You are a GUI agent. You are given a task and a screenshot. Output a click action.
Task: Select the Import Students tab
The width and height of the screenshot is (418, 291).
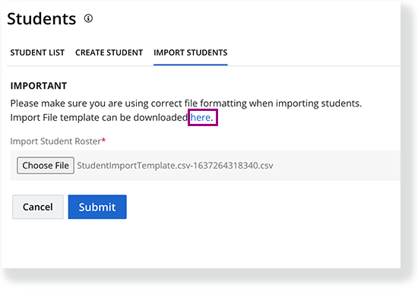[190, 52]
